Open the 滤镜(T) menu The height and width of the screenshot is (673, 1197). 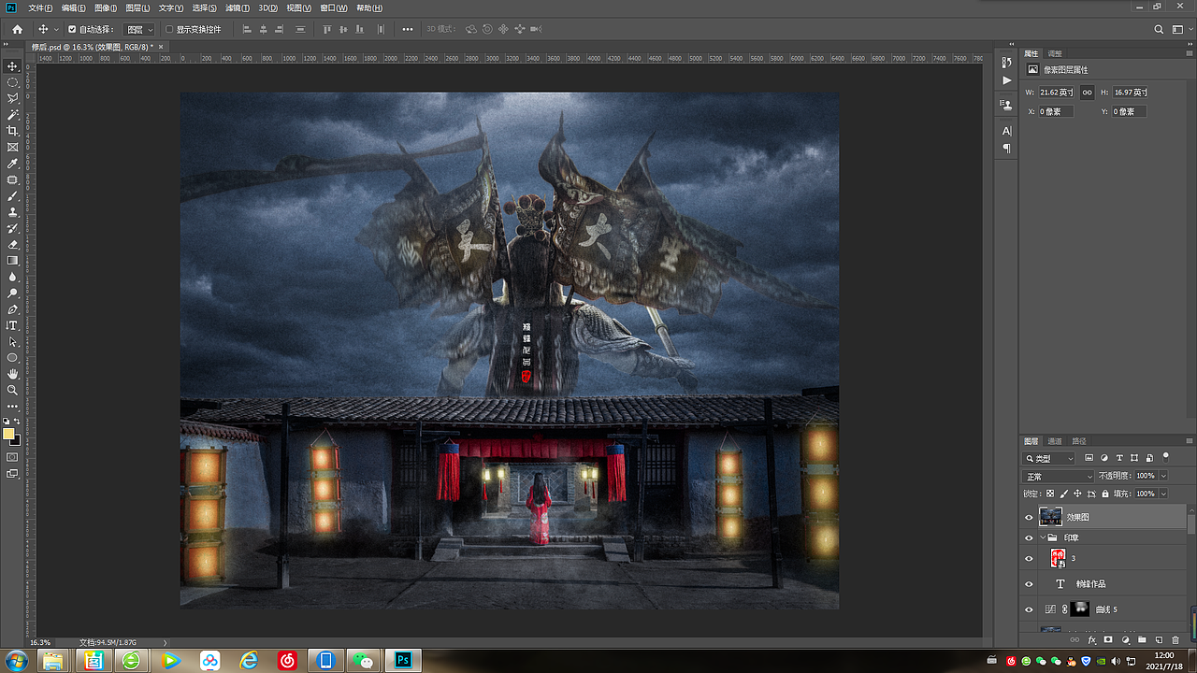click(x=237, y=7)
